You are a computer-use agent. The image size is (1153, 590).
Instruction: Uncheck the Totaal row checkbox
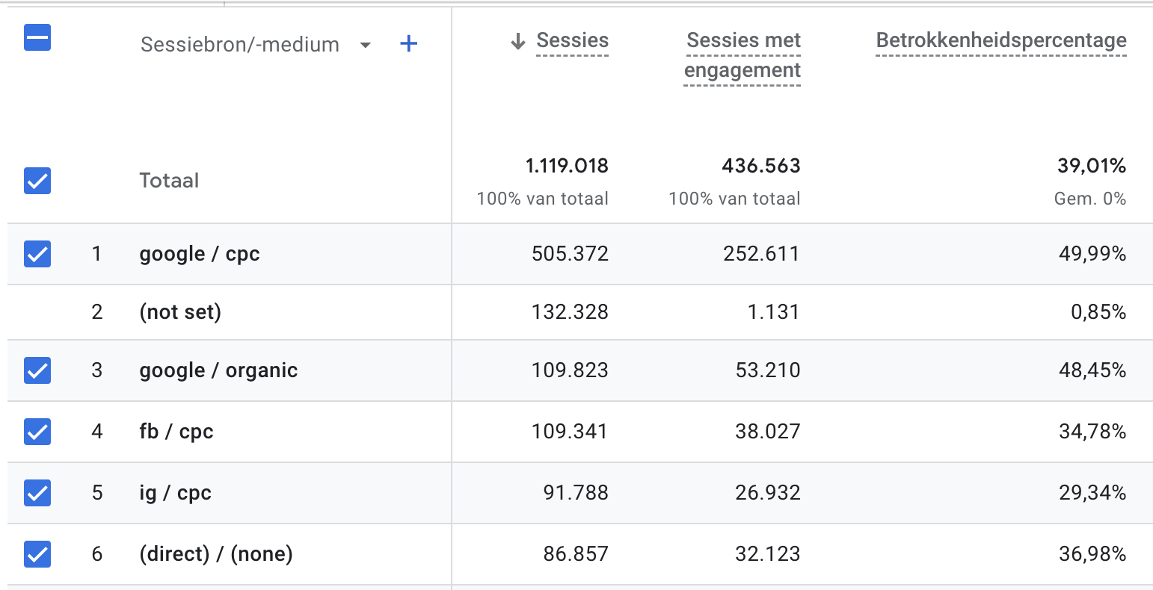click(37, 181)
